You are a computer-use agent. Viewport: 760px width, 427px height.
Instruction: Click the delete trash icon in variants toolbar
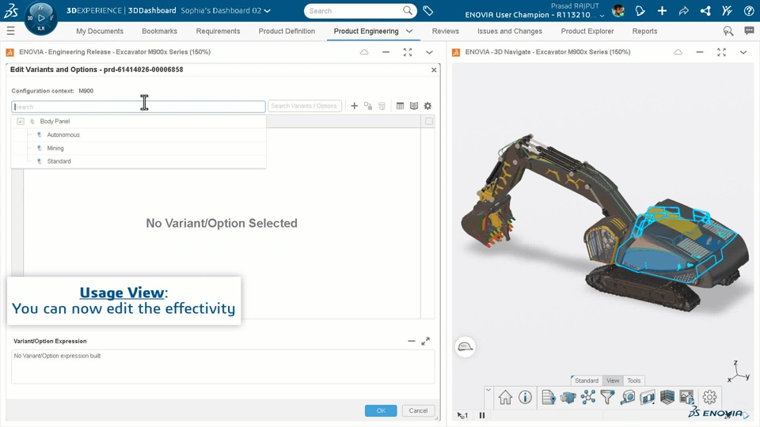[382, 105]
